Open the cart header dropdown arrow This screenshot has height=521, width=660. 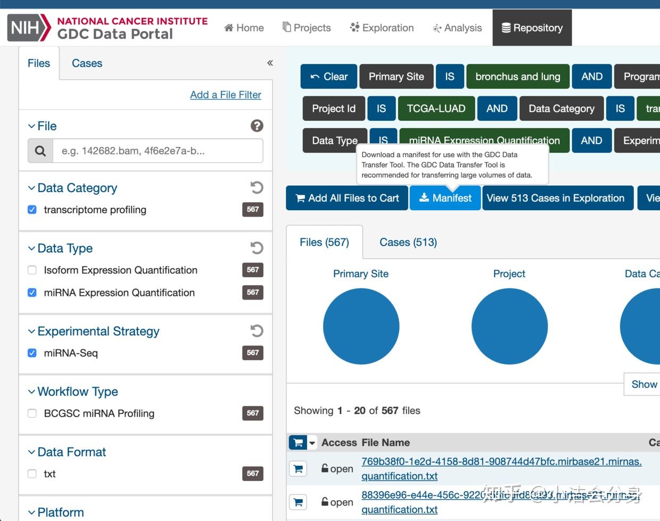click(312, 442)
